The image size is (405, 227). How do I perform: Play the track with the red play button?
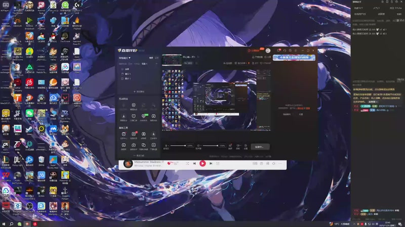202,163
